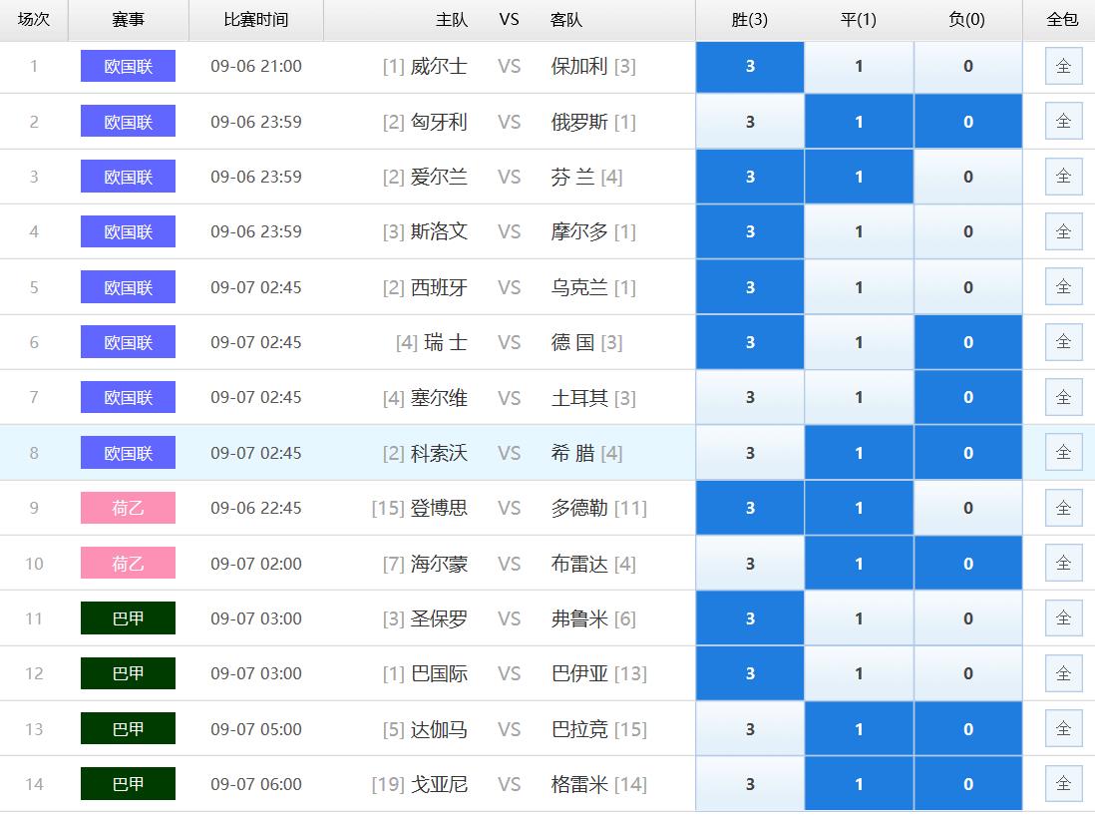Screen dimensions: 1095x817
Task: Click home team name 西班牙
Action: (x=439, y=287)
